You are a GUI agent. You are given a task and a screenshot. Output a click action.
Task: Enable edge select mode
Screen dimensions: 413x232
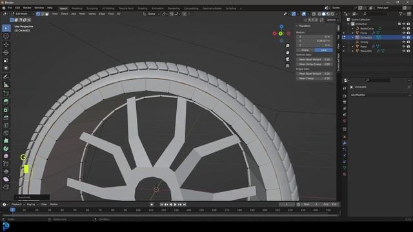(43, 14)
